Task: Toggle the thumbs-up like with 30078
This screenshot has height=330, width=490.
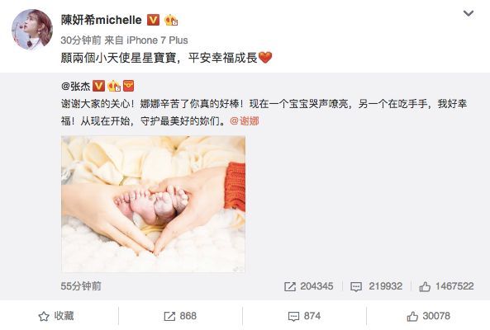Action: [428, 316]
